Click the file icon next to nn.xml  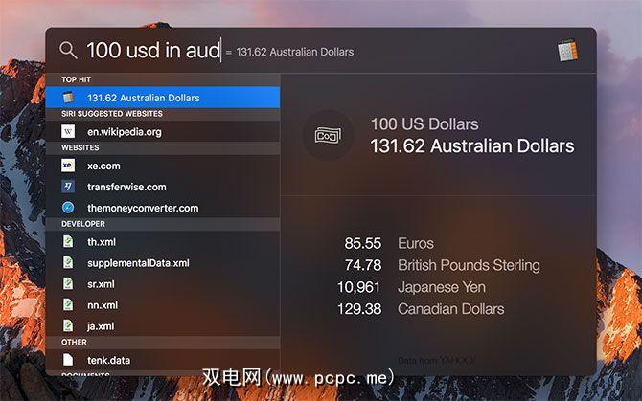tap(68, 305)
